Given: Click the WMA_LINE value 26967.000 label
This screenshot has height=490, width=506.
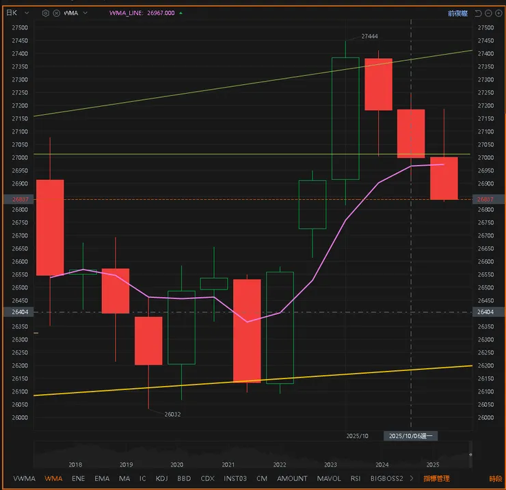Looking at the screenshot, I should click(142, 13).
